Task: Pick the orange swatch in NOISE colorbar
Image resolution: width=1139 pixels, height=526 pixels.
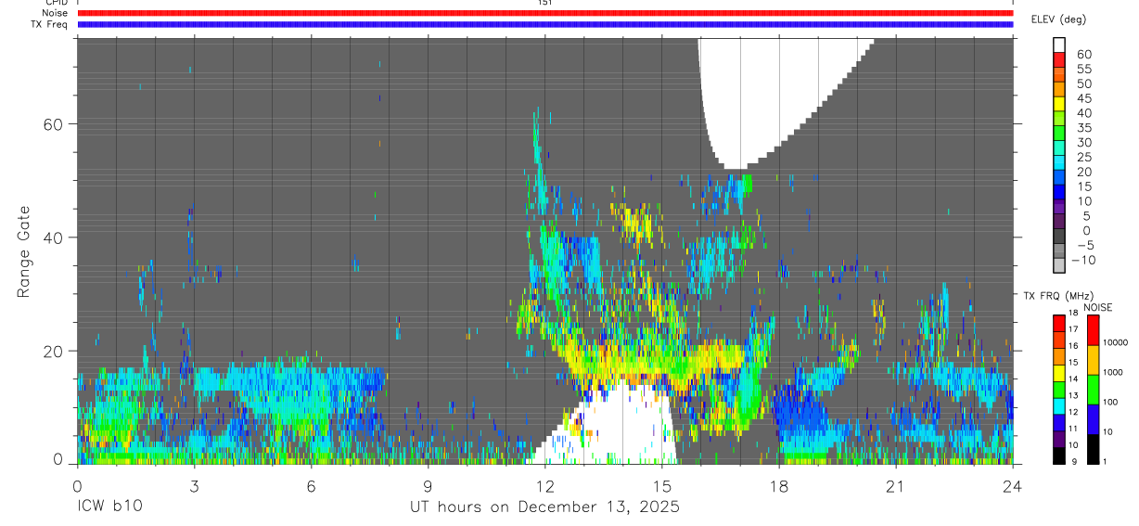Action: (1093, 360)
